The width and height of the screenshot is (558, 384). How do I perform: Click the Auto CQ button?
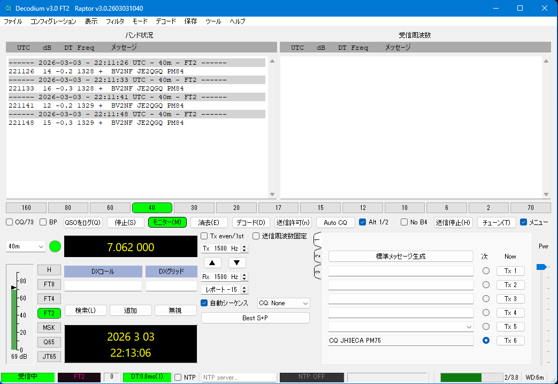click(335, 222)
